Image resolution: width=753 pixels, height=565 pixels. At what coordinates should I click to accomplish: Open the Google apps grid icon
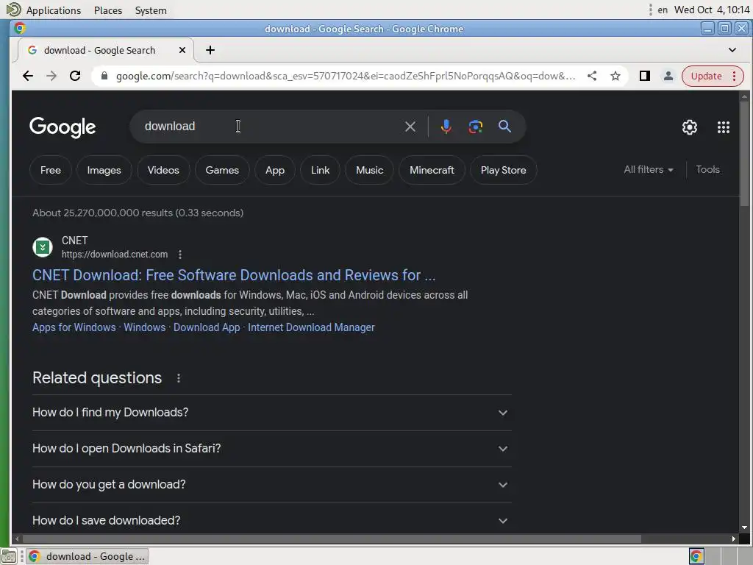[x=724, y=127]
